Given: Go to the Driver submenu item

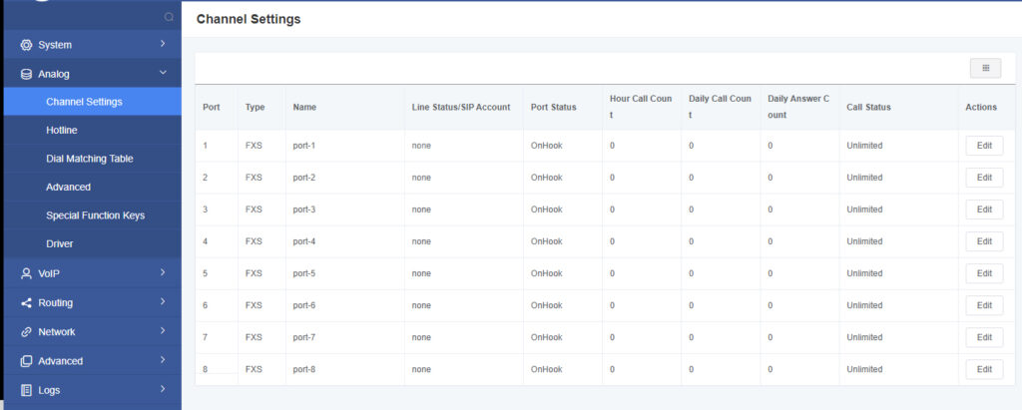Looking at the screenshot, I should (59, 243).
